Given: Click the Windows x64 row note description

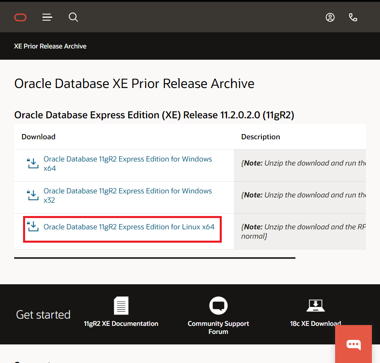Looking at the screenshot, I should [304, 163].
